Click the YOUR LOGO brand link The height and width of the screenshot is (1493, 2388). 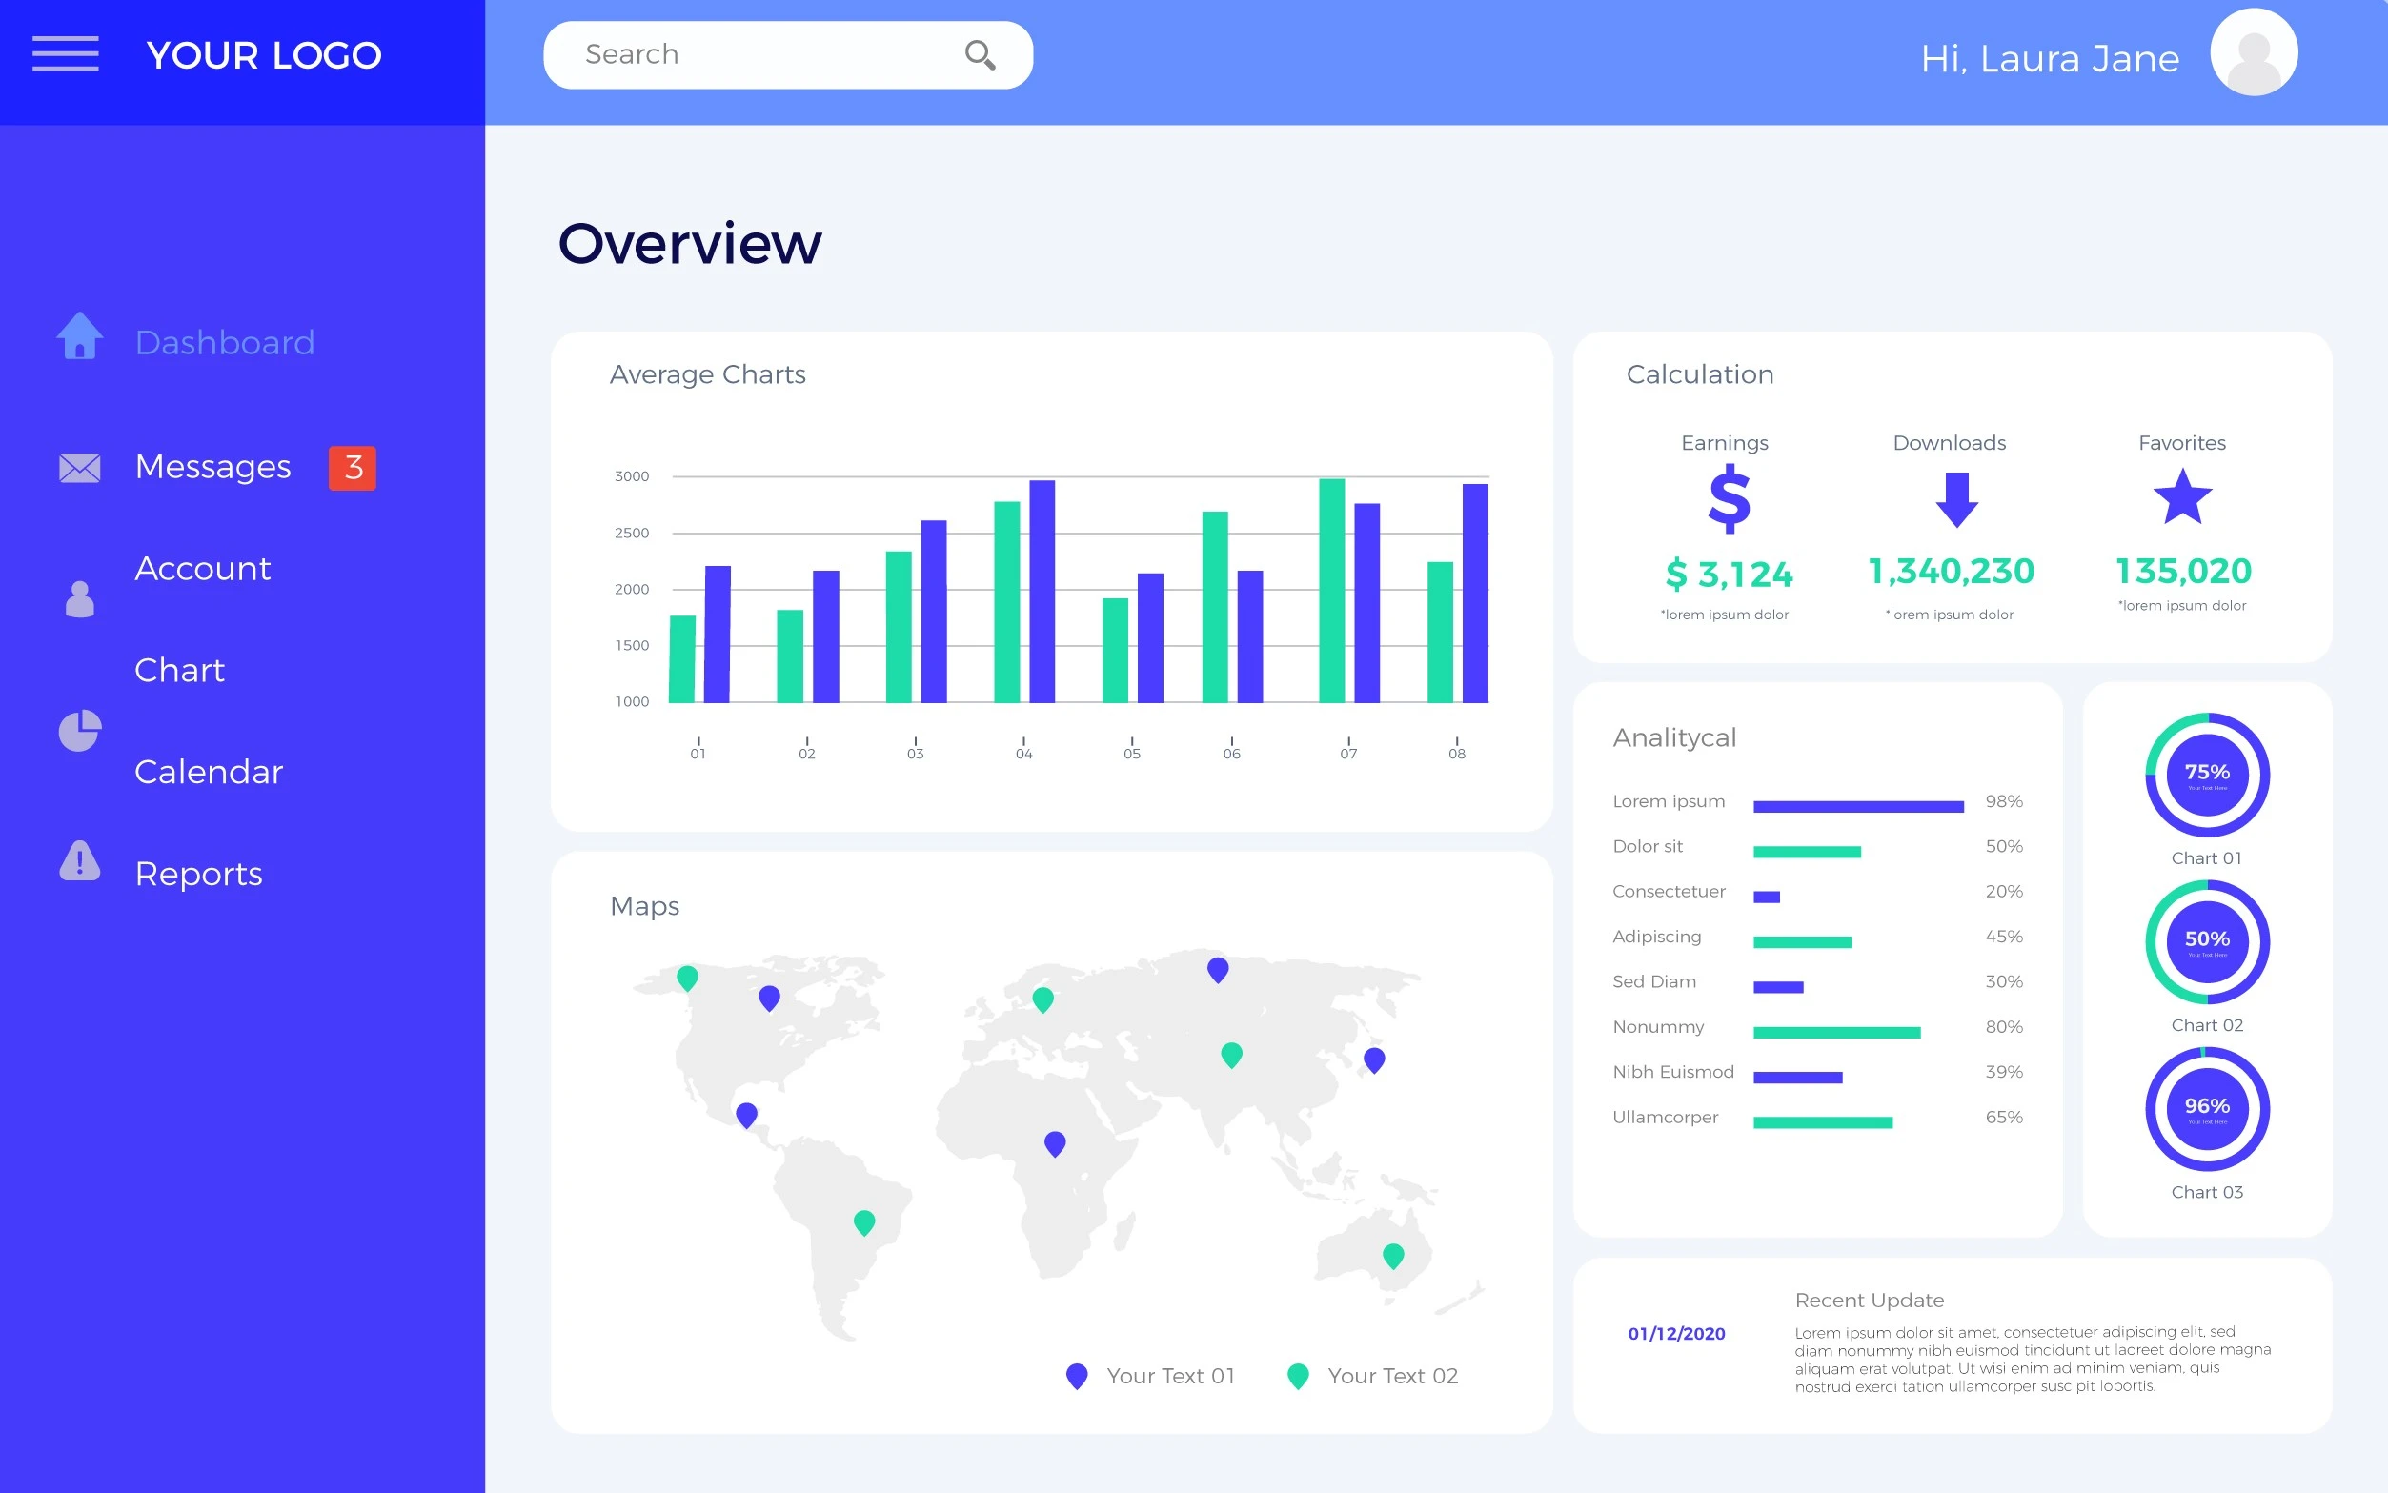point(264,55)
